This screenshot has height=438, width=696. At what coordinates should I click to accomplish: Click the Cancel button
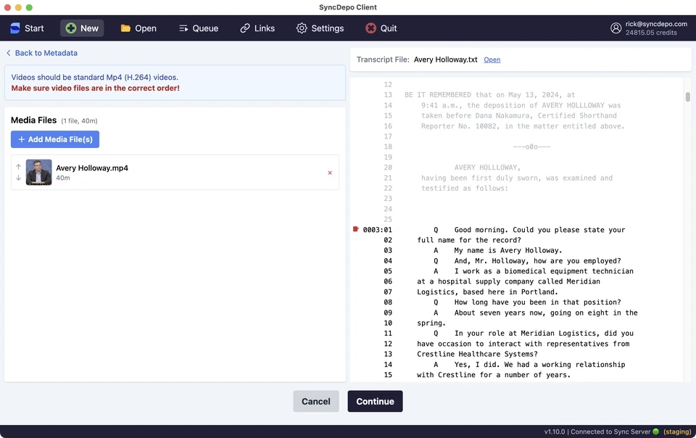tap(316, 401)
